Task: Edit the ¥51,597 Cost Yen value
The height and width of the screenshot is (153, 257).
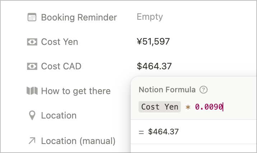Action: pyautogui.click(x=153, y=42)
